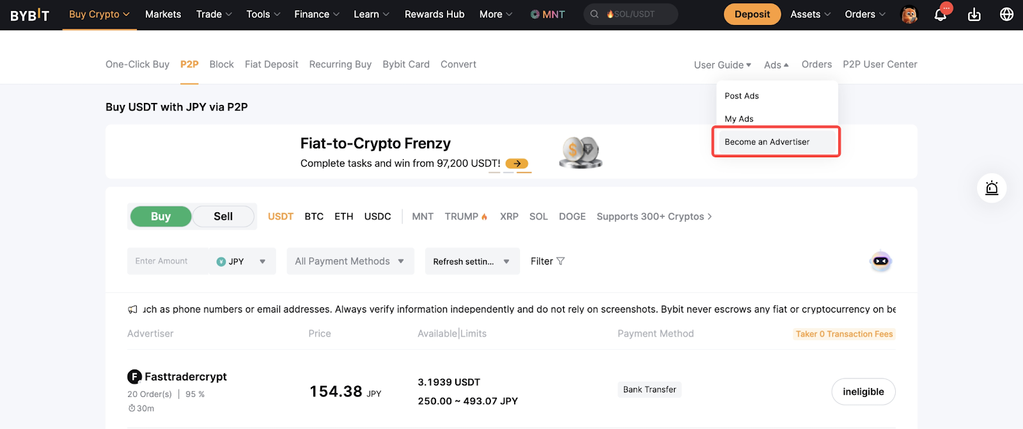This screenshot has width=1023, height=429.
Task: Open the alarm alert floating icon
Action: (x=992, y=188)
